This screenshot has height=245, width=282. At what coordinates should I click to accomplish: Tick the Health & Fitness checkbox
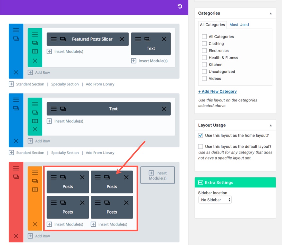pyautogui.click(x=204, y=58)
